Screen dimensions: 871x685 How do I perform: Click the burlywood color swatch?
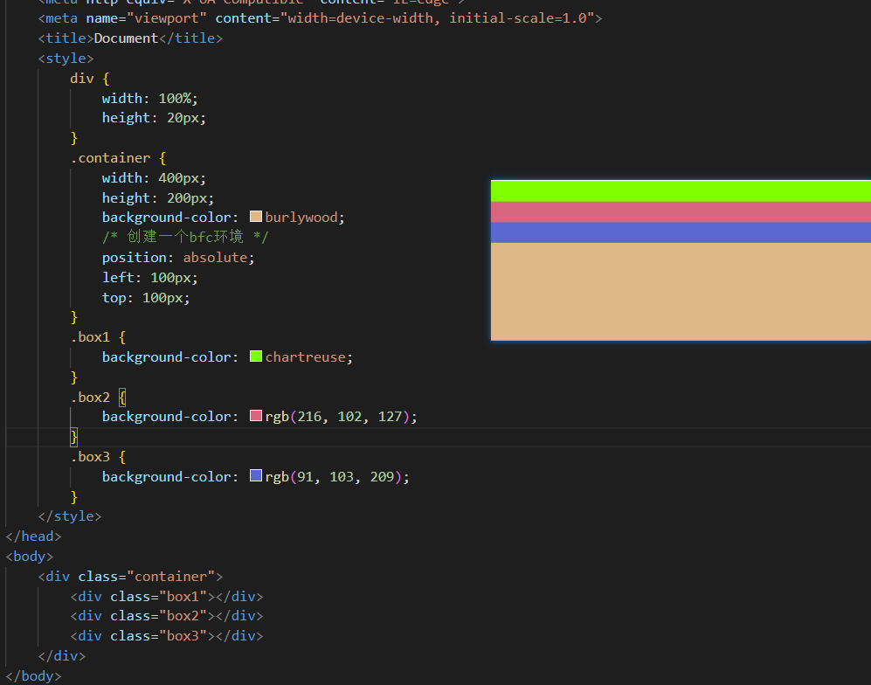[255, 216]
